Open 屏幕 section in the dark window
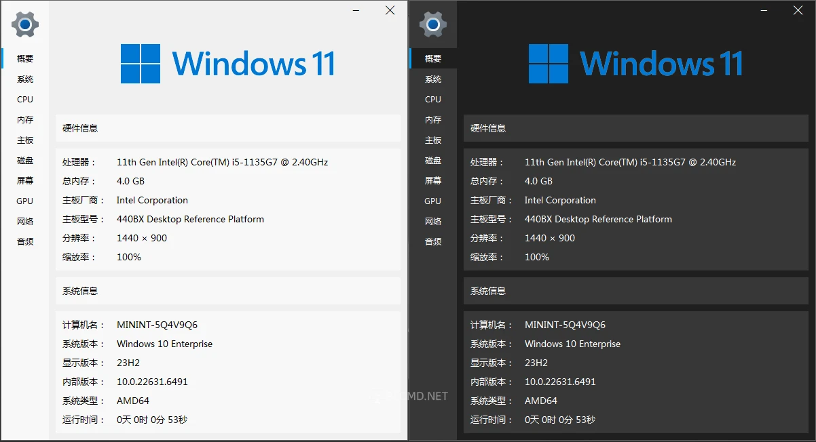 tap(433, 181)
